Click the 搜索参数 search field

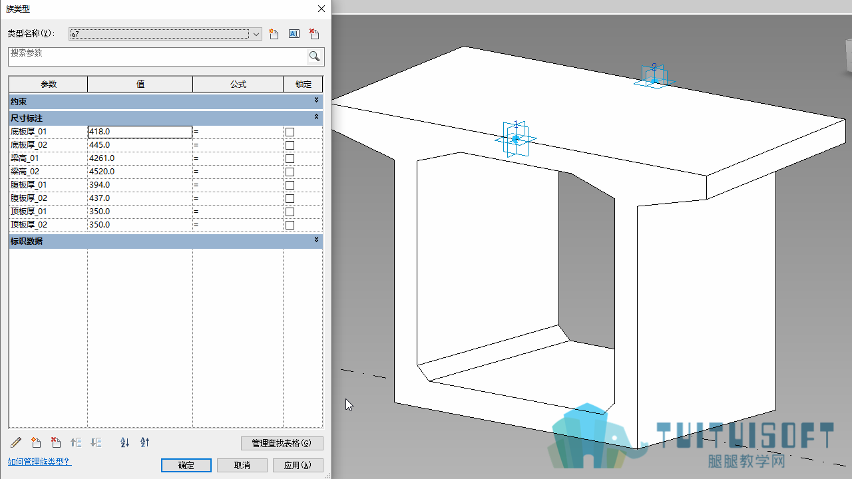tap(158, 56)
